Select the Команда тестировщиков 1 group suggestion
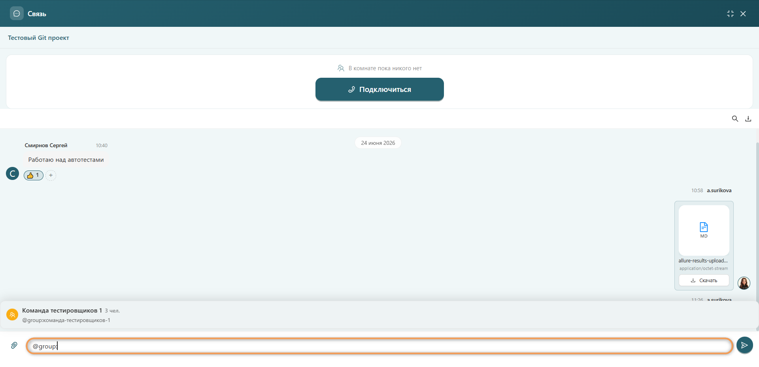Viewport: 759px width, 367px height. [x=379, y=315]
